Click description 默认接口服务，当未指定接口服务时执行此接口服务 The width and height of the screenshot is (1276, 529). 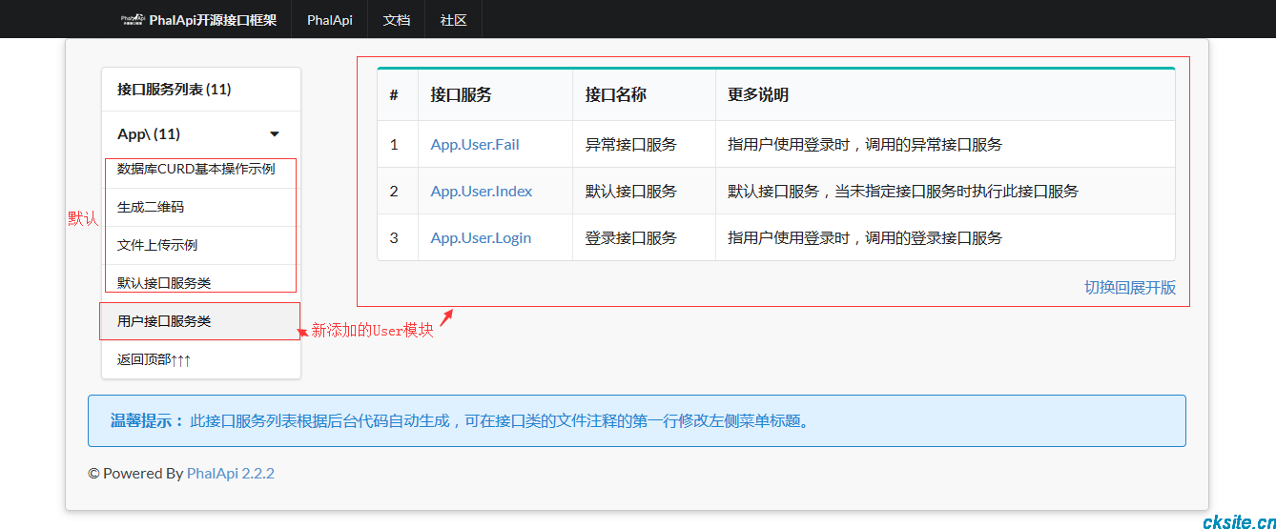pyautogui.click(x=903, y=192)
